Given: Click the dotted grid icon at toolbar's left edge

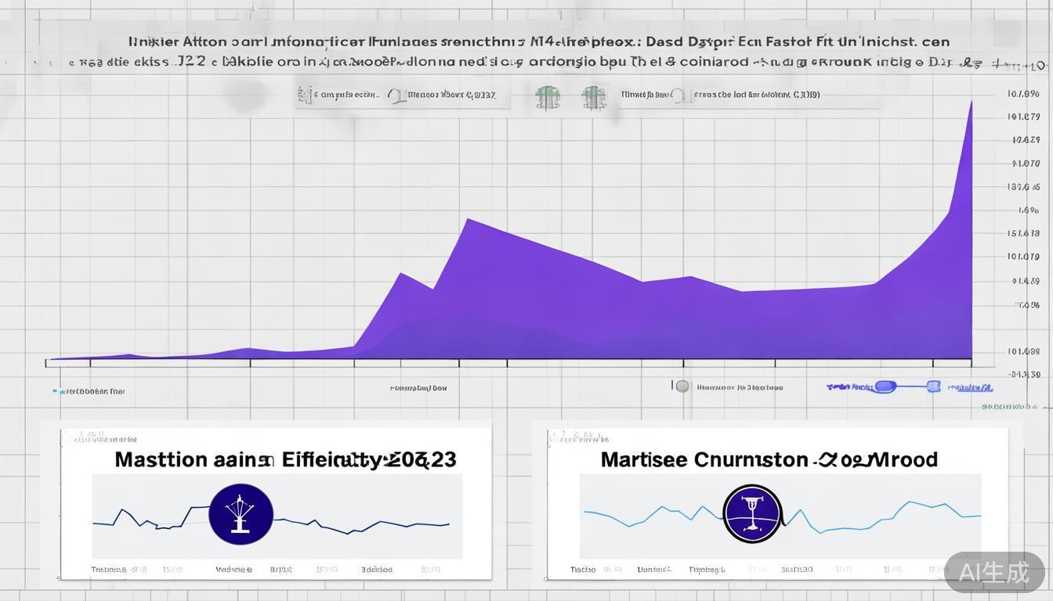Looking at the screenshot, I should pos(305,95).
